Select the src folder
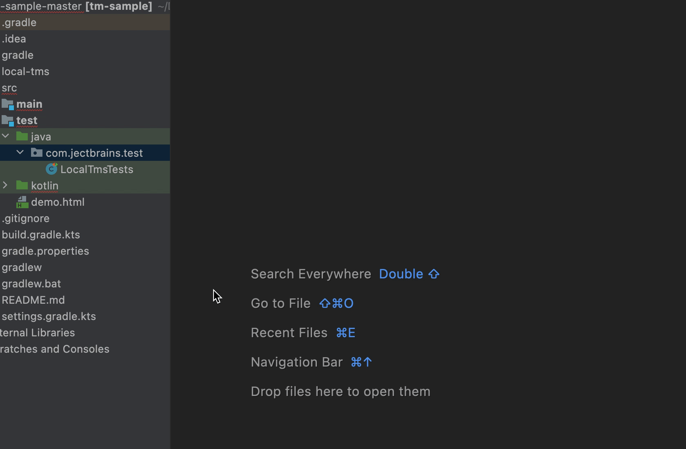The height and width of the screenshot is (449, 686). 9,88
